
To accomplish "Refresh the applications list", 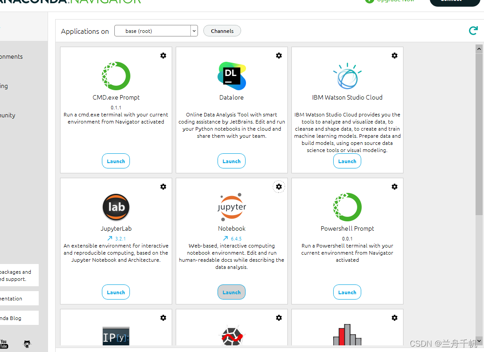I will pyautogui.click(x=473, y=31).
